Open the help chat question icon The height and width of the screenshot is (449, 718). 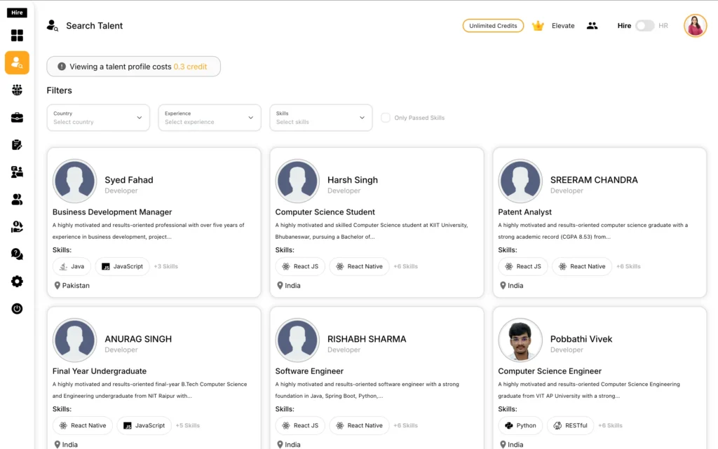pos(17,254)
